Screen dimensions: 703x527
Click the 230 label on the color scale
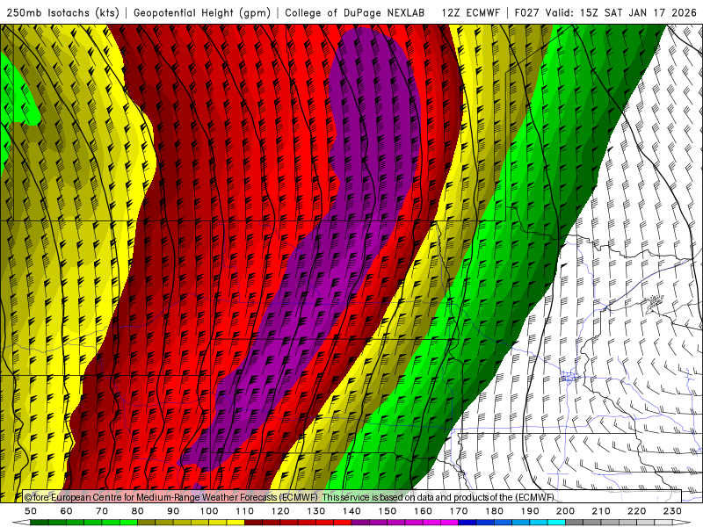point(672,511)
